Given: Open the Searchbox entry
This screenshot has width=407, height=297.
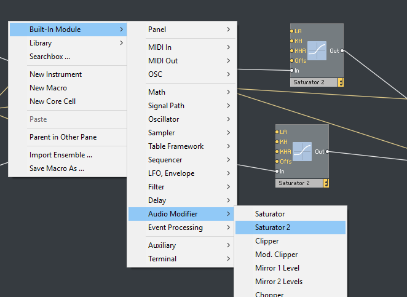Looking at the screenshot, I should pos(49,57).
